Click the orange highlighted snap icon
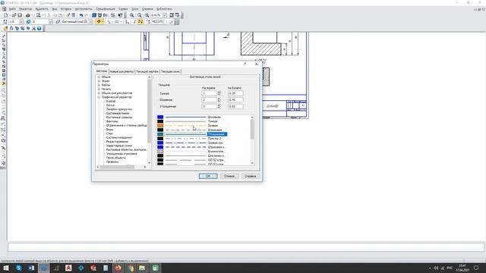This screenshot has width=486, height=273. (x=99, y=22)
